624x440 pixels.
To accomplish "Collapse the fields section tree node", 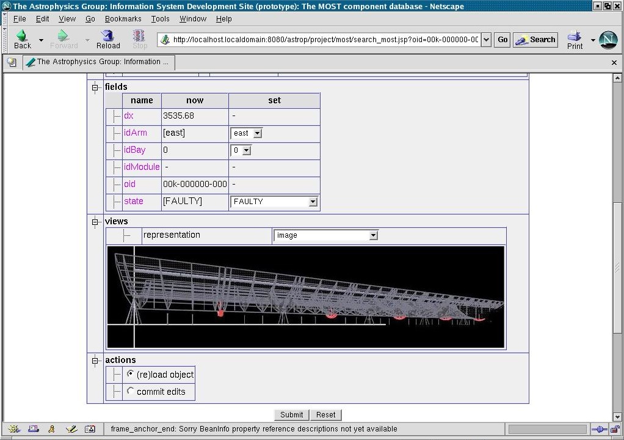I will point(95,87).
